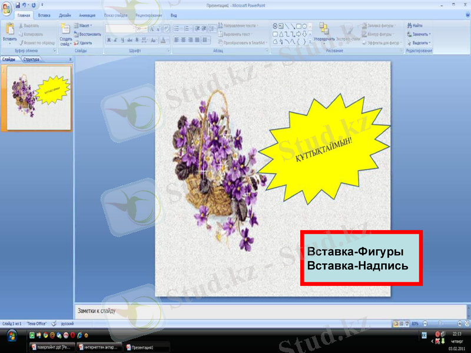This screenshot has height=353, width=471.
Task: Toggle underline formatting with Ч button
Action: (x=122, y=39)
